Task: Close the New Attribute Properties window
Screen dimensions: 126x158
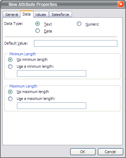Action: [121, 4]
